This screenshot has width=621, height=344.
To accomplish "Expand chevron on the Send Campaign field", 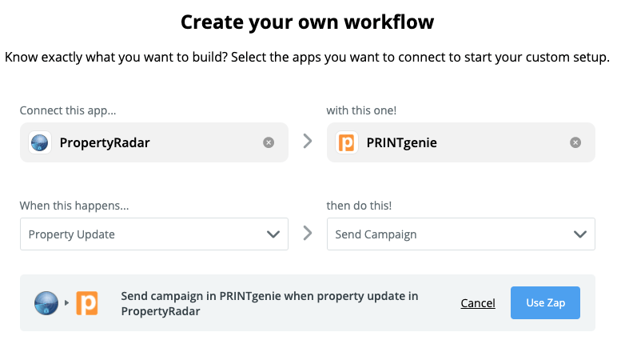I will pyautogui.click(x=580, y=234).
